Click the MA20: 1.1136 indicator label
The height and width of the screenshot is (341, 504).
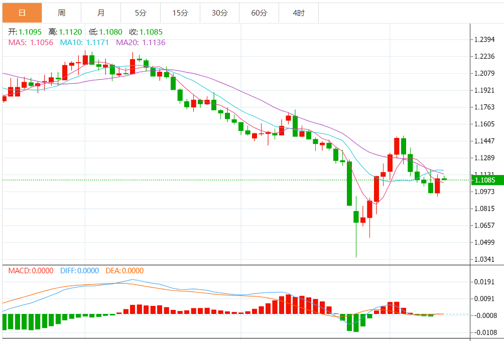(x=141, y=43)
